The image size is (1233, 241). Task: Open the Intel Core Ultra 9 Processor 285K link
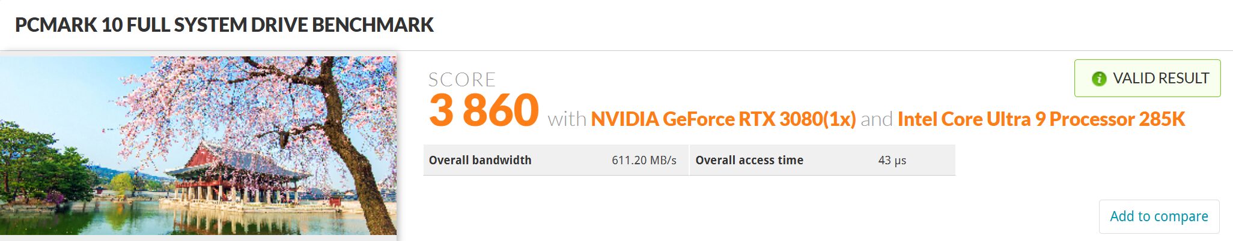click(1041, 119)
